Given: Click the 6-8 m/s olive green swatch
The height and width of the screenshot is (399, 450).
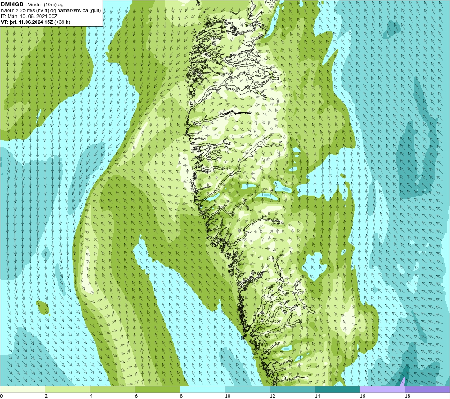Looking at the screenshot, I should pos(157,390).
